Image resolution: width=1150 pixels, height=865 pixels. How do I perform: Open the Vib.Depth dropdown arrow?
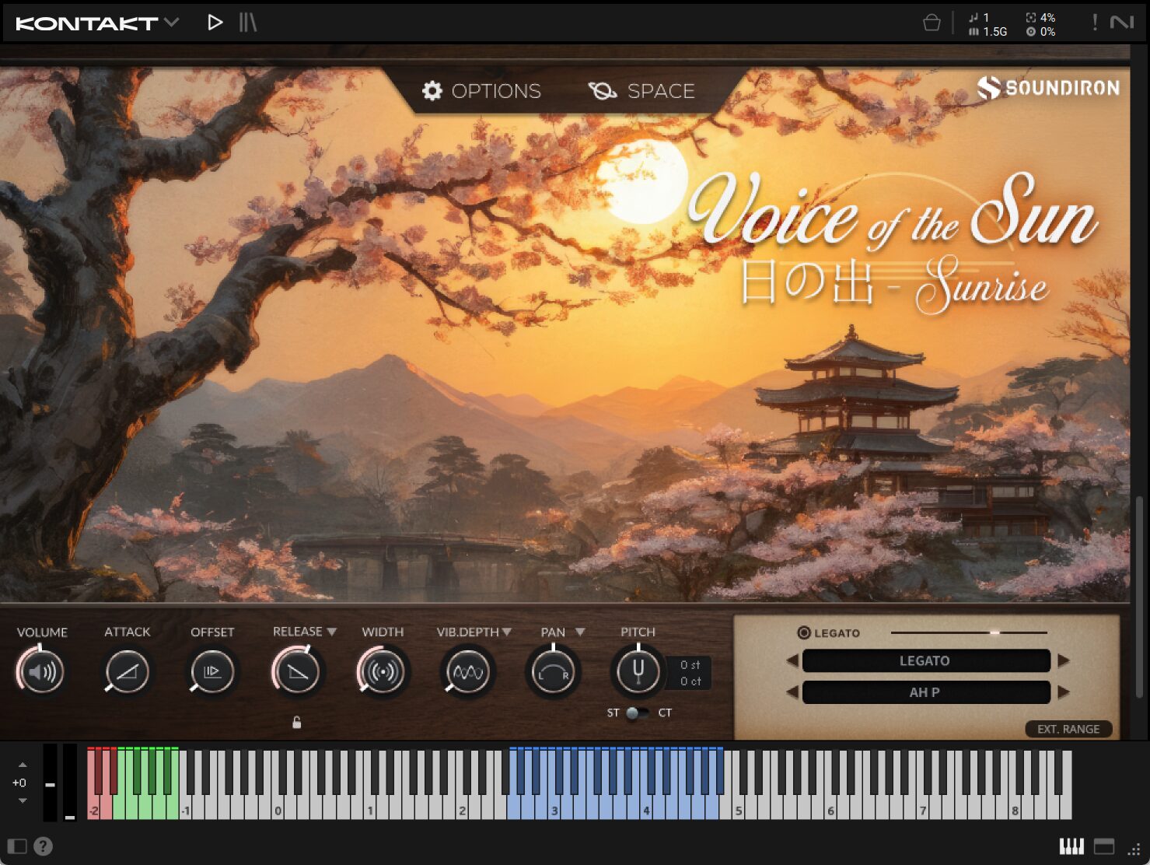point(507,632)
